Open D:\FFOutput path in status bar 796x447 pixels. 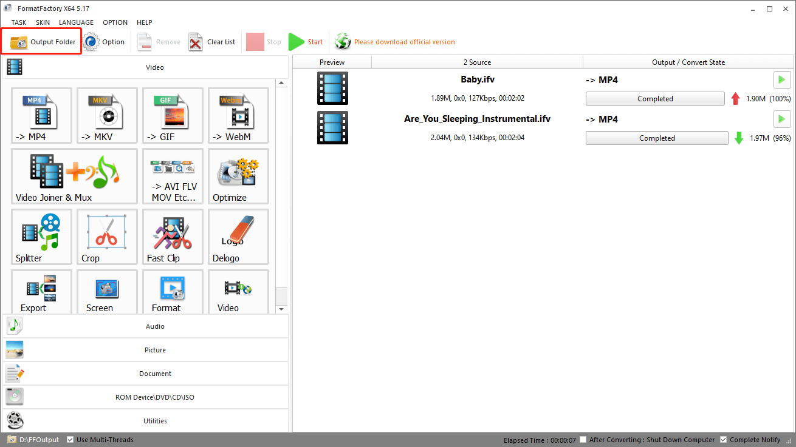[x=39, y=440]
